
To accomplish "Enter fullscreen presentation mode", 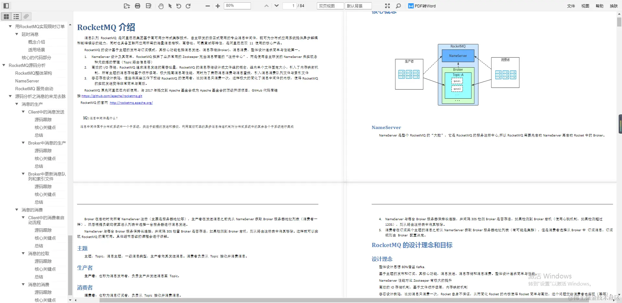I will pyautogui.click(x=387, y=6).
